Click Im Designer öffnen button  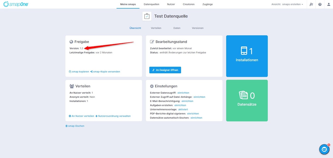[165, 70]
